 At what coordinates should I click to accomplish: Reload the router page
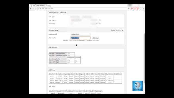(36, 8)
